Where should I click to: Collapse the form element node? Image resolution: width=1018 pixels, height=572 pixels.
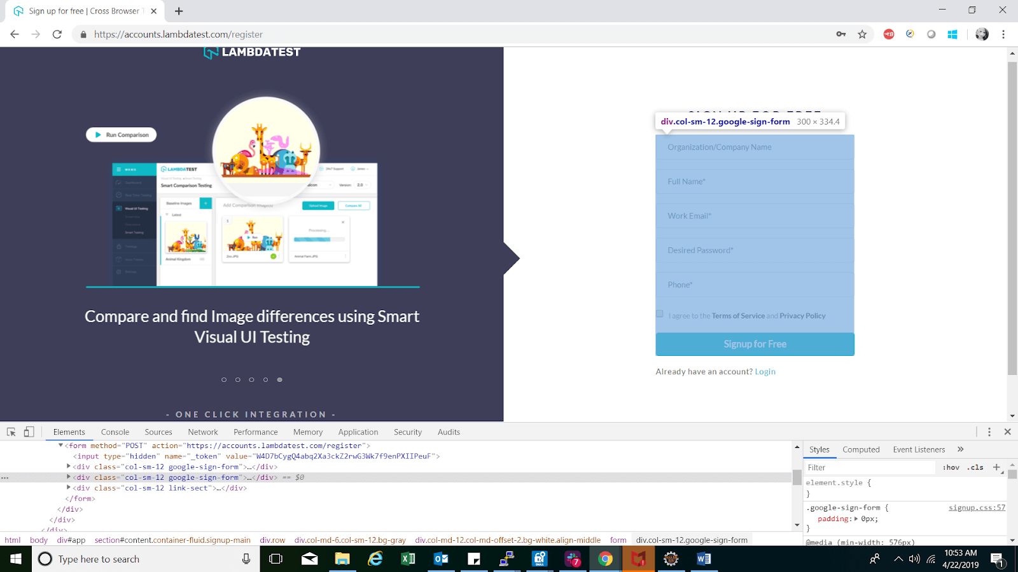click(61, 446)
